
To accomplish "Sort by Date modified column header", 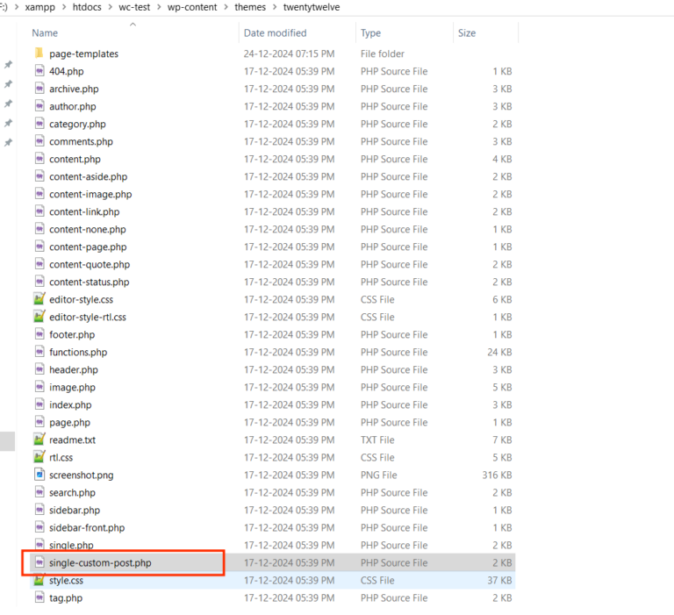I will coord(275,33).
